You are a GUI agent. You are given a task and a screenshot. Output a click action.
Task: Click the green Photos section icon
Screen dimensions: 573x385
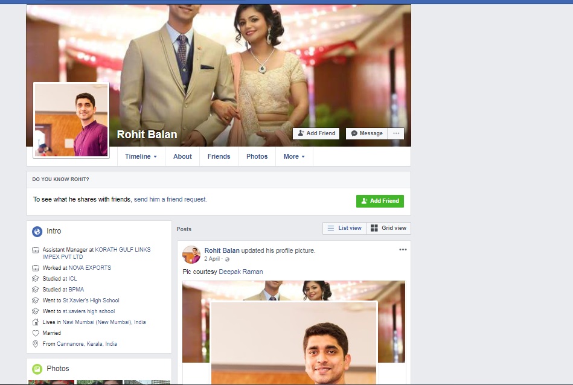click(37, 369)
